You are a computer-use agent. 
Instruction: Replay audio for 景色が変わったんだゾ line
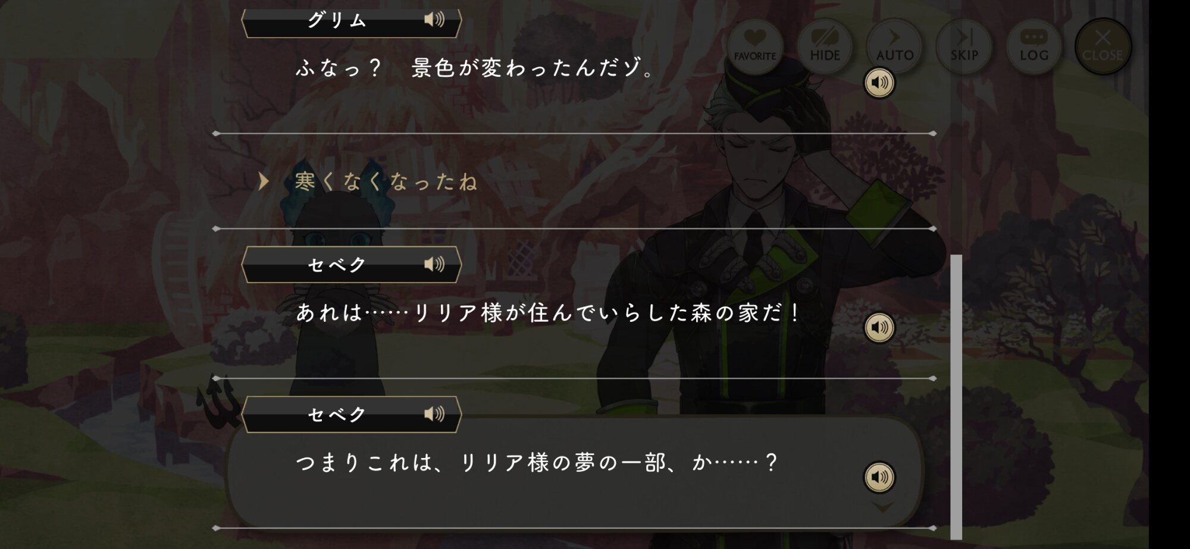click(x=879, y=83)
